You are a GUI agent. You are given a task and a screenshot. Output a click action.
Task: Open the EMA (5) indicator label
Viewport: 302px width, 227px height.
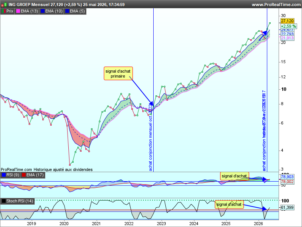77,11
